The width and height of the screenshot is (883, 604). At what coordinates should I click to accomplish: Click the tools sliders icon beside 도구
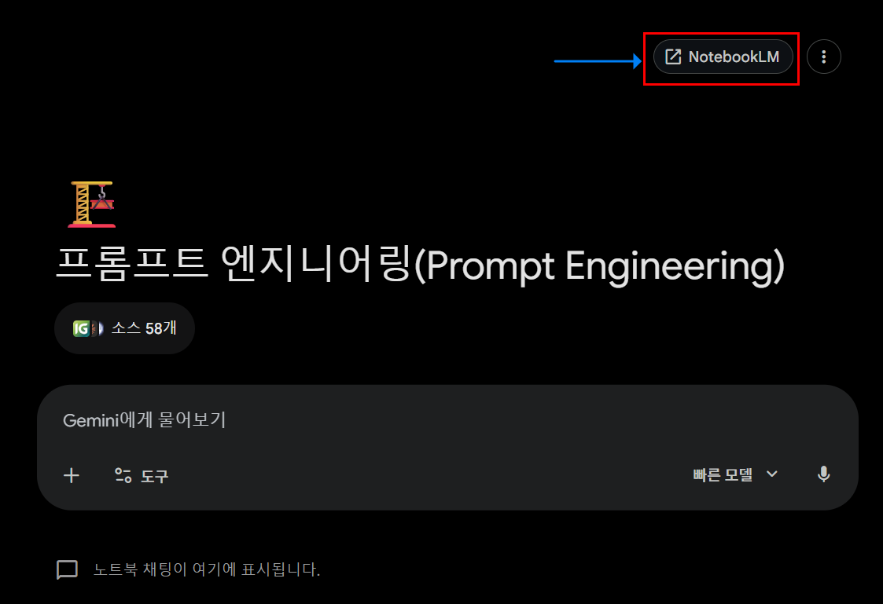tap(123, 476)
